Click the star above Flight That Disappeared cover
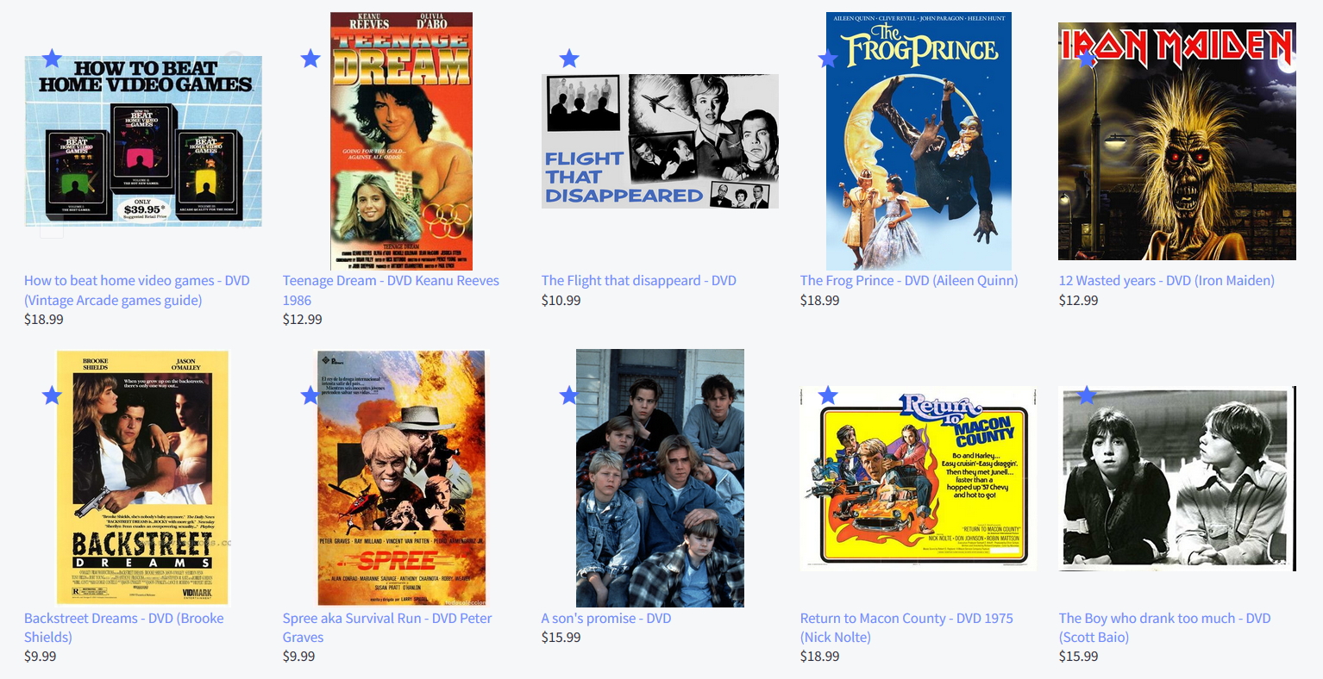The height and width of the screenshot is (679, 1323). [569, 59]
